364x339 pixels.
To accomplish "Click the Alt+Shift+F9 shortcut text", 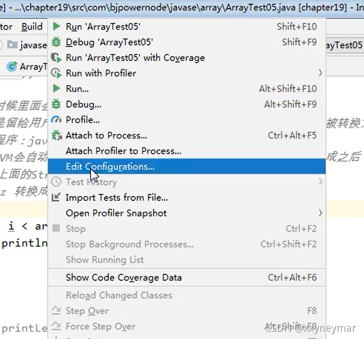I will pos(290,104).
